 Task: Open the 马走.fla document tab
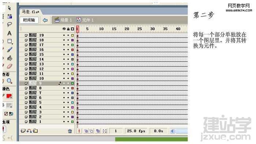[x=30, y=12]
